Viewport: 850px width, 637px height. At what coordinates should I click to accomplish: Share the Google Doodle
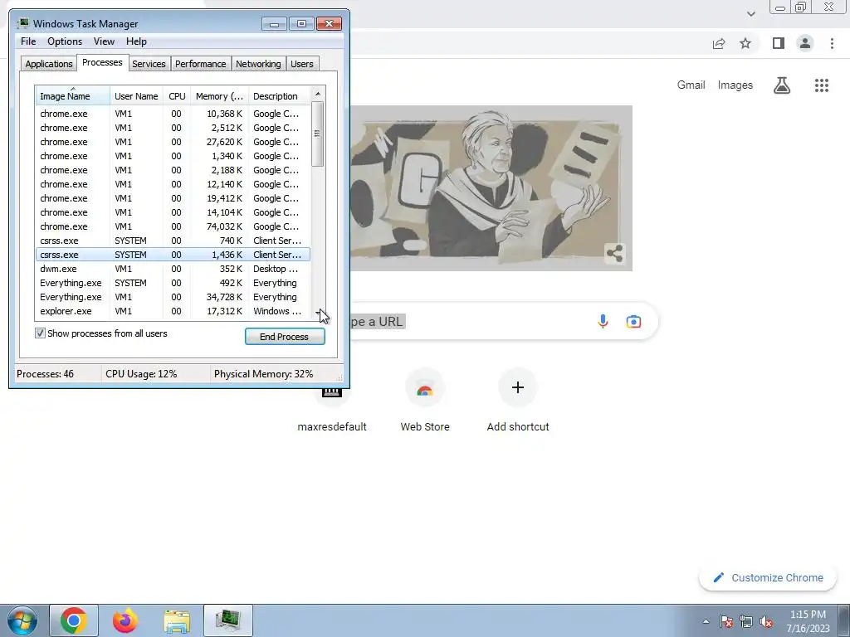(x=615, y=253)
